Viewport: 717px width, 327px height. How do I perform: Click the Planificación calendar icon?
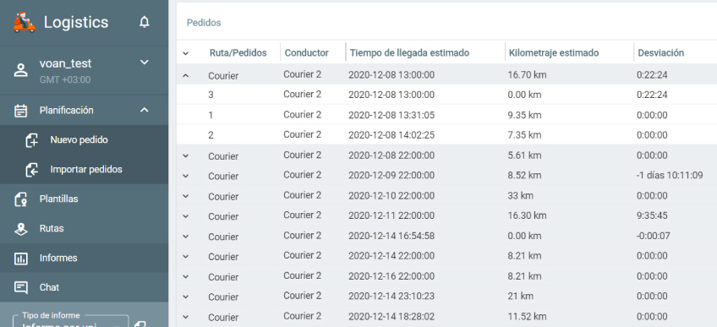pyautogui.click(x=20, y=111)
